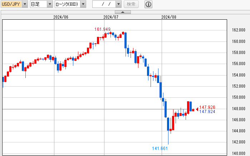Click the 2024/07 date axis label
Image resolution: width=250 pixels, height=156 pixels.
point(111,17)
